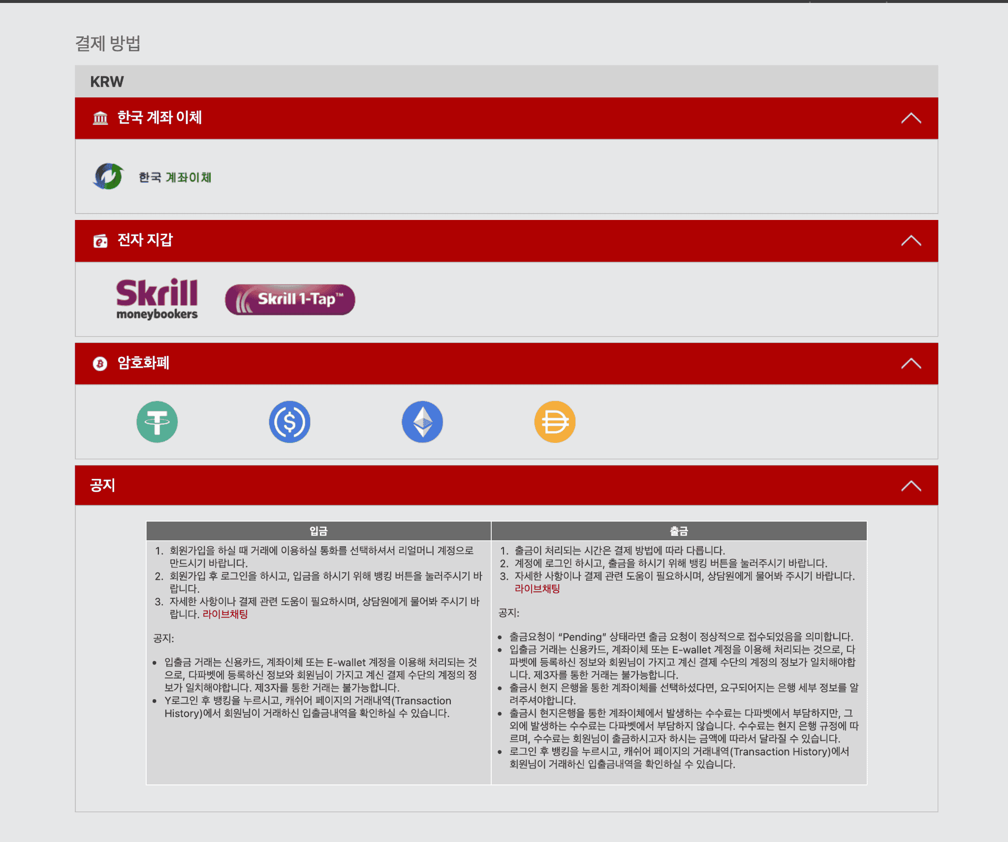The width and height of the screenshot is (1008, 842).
Task: Click the 전자 지갑 header title
Action: pyautogui.click(x=145, y=240)
